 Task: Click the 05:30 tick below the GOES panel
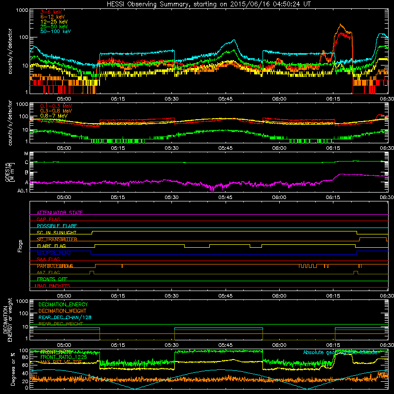[x=171, y=197]
